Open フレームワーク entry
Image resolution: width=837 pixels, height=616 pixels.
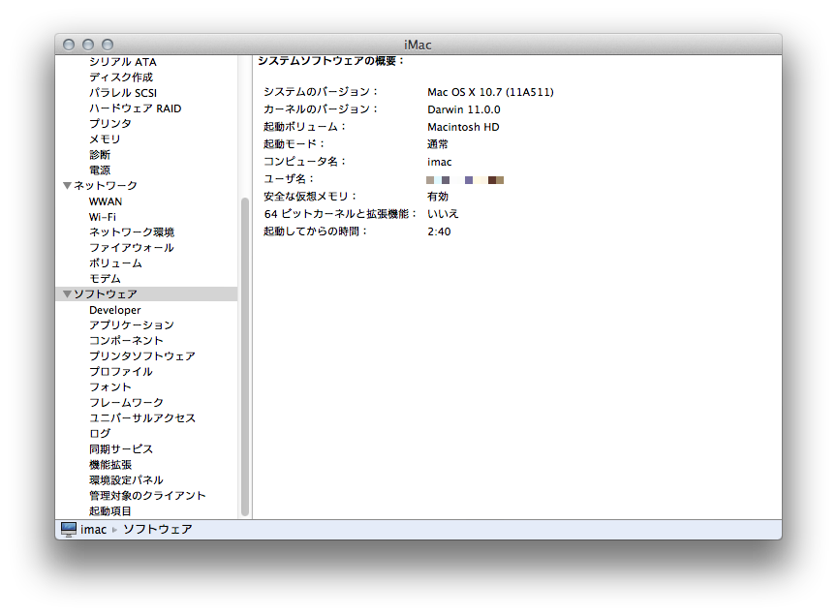click(126, 403)
